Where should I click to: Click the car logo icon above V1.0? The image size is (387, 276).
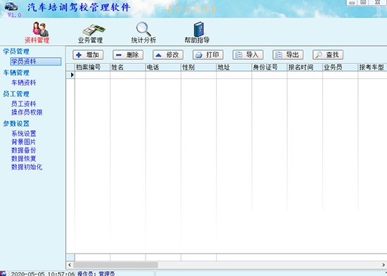(11, 6)
